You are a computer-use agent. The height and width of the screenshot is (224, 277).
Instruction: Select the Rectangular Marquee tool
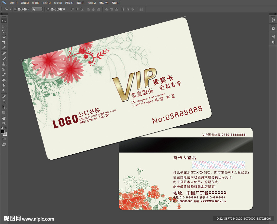(x=4, y=26)
